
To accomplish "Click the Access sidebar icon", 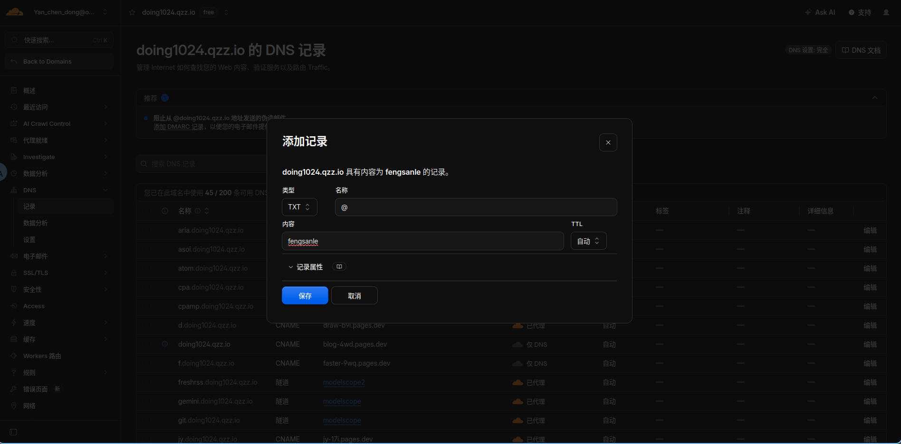I will [x=14, y=306].
